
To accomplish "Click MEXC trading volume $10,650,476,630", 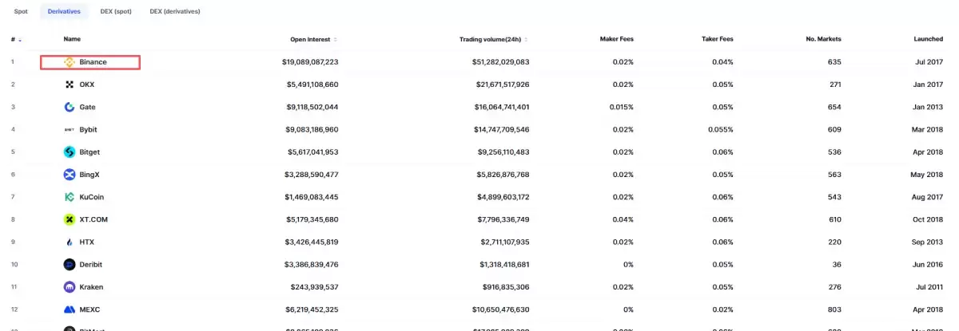I will (x=502, y=309).
